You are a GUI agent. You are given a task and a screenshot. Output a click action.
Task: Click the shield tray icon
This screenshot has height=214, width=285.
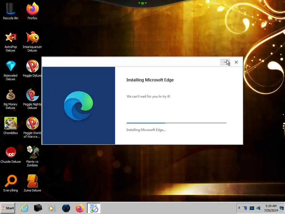point(245,208)
